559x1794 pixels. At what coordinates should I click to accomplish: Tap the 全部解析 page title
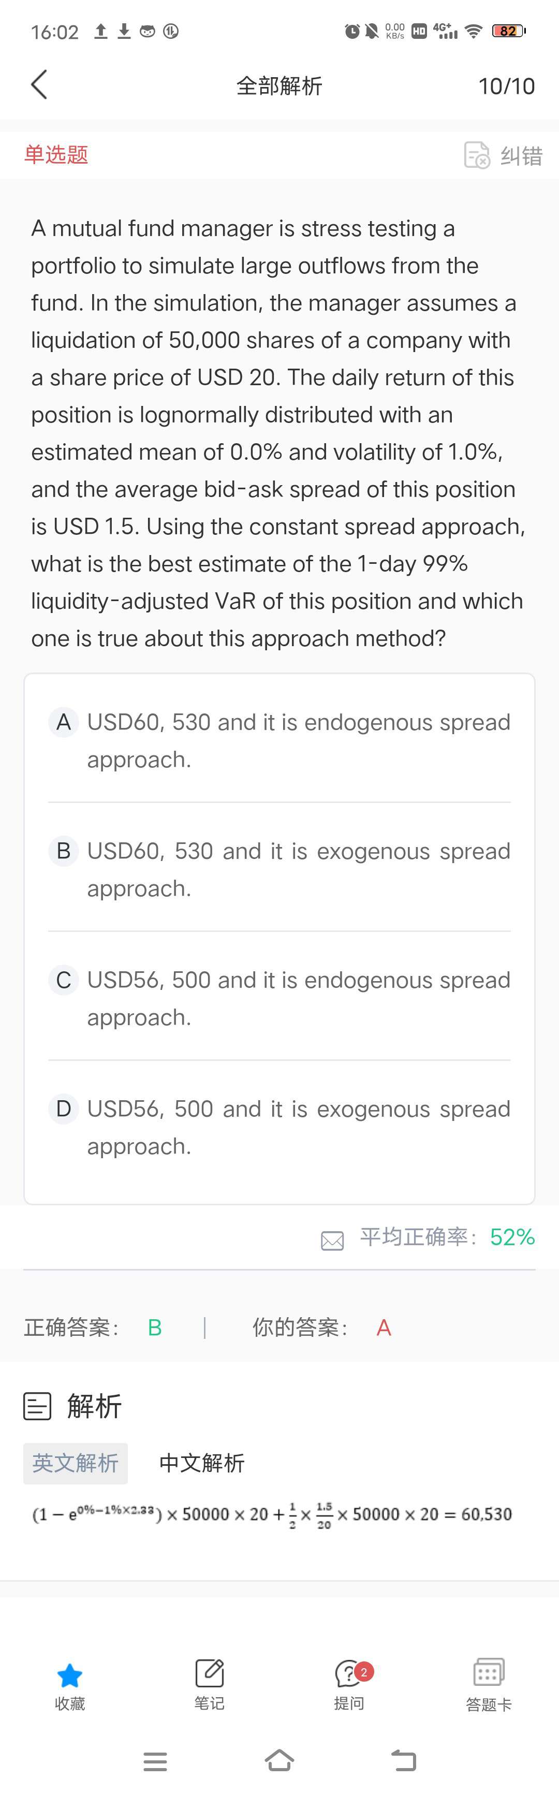279,85
